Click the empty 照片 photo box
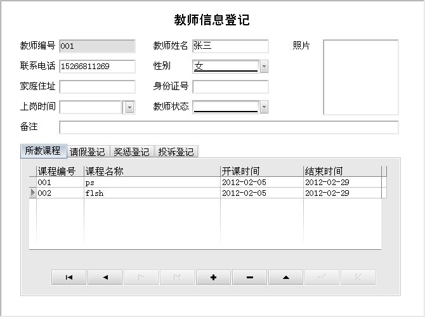This screenshot has width=425, height=317. (x=360, y=77)
